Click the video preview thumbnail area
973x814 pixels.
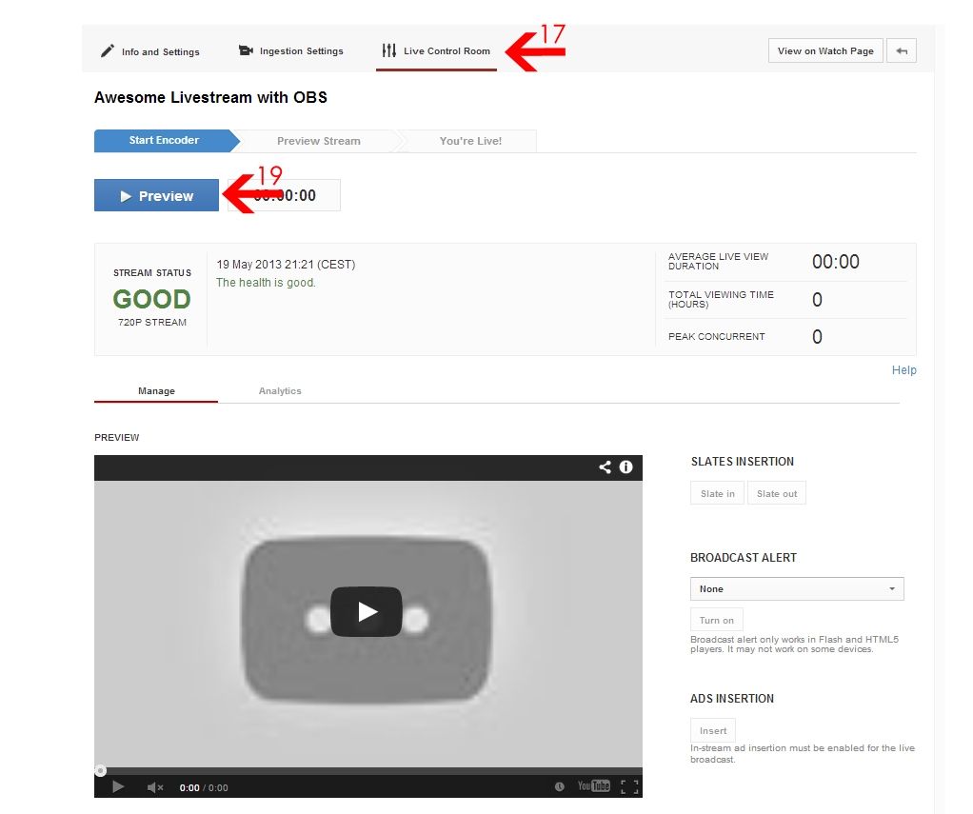click(x=368, y=624)
